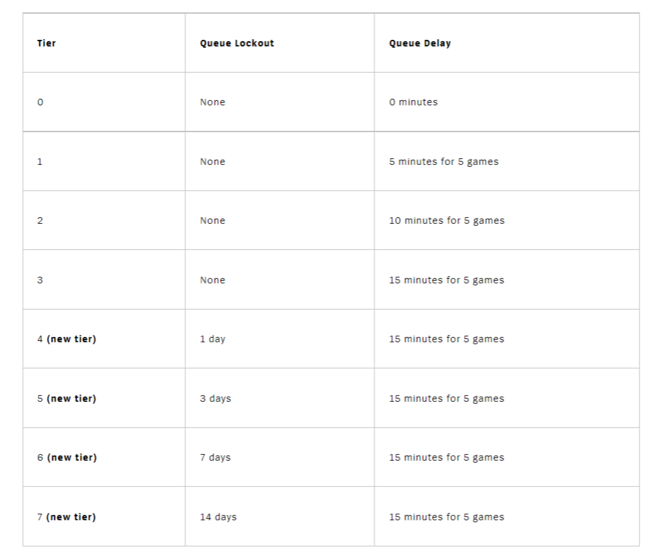648x555 pixels.
Task: Click the '7 (new tier)' cell
Action: coord(104,516)
